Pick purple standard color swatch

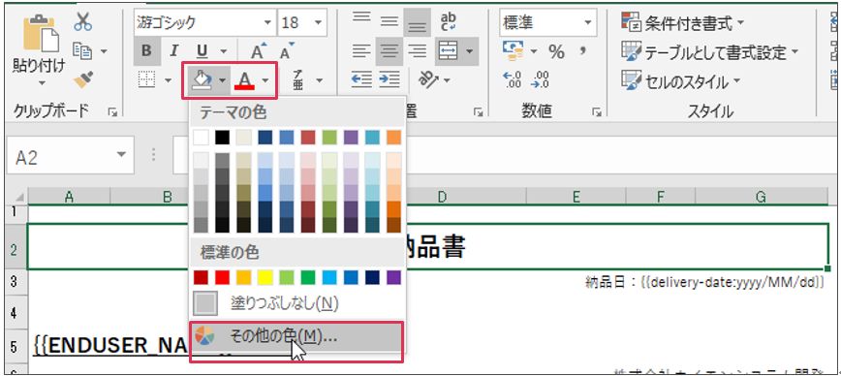(393, 277)
